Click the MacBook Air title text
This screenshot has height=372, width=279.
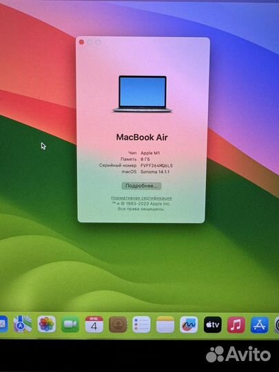[142, 137]
